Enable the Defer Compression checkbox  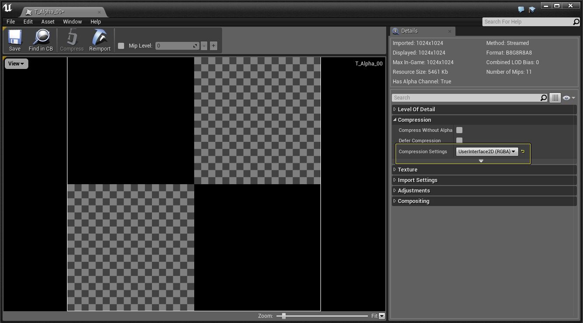pyautogui.click(x=459, y=140)
